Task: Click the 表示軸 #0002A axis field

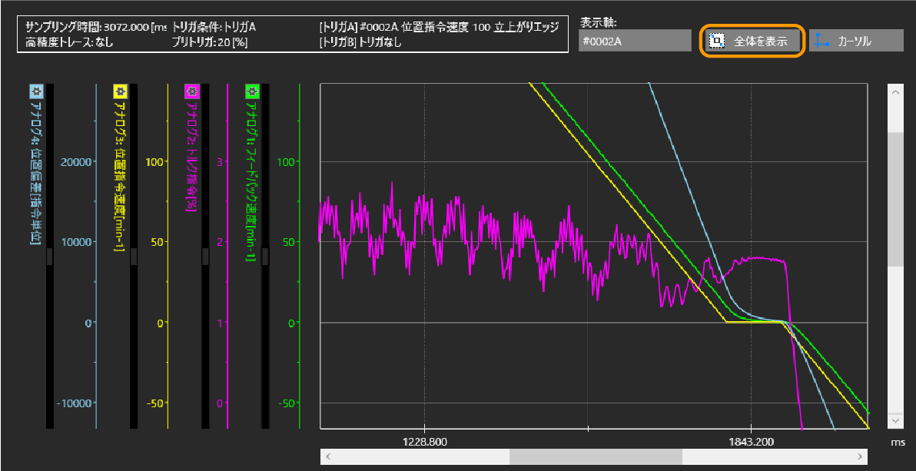Action: pyautogui.click(x=635, y=41)
